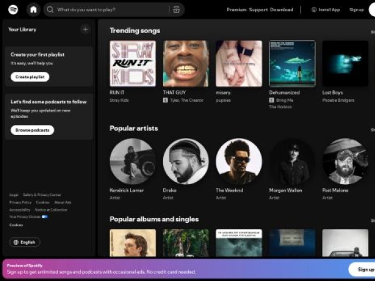Click the magnifier search icon

[50, 9]
